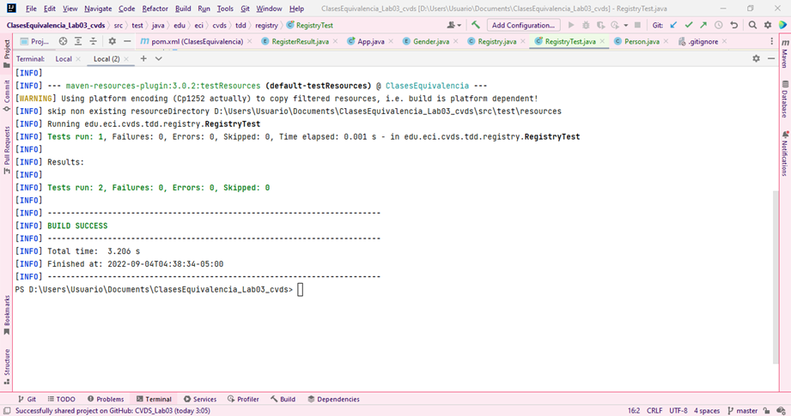791x416 pixels.
Task: Open Terminal panel settings gear
Action: [x=756, y=59]
